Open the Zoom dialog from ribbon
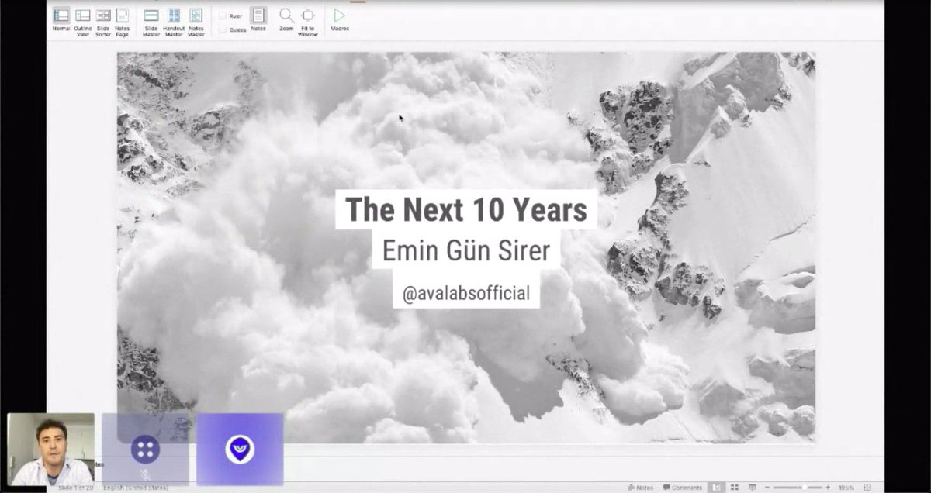 [286, 19]
